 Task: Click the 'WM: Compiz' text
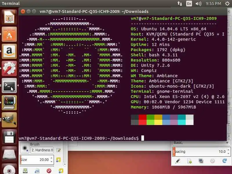144,70
